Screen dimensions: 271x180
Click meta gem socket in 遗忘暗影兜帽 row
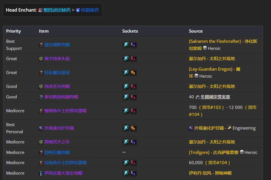tap(126, 45)
